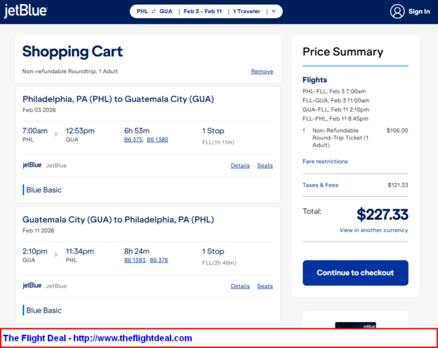Open flight B6 1380 details link
This screenshot has width=438, height=348.
coord(157,140)
